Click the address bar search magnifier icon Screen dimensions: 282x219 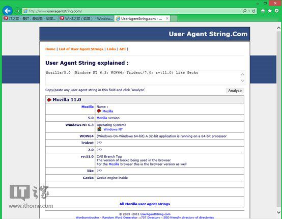tap(244, 11)
